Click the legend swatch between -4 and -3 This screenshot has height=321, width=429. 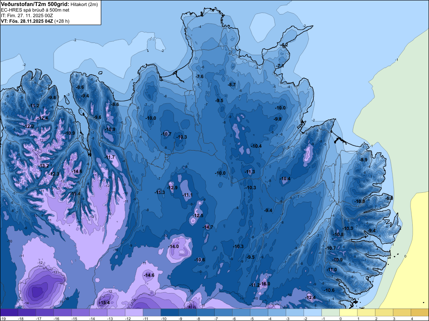(277, 312)
